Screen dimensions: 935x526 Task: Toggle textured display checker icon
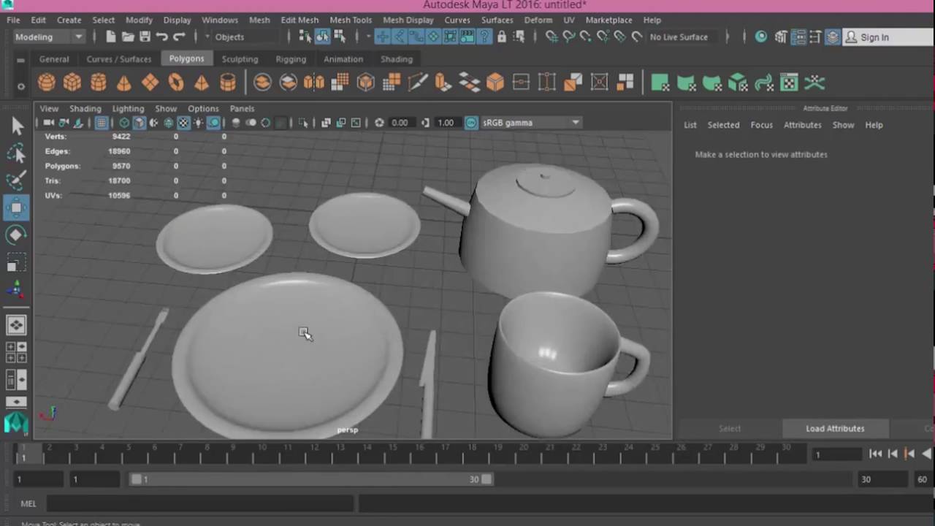(183, 123)
